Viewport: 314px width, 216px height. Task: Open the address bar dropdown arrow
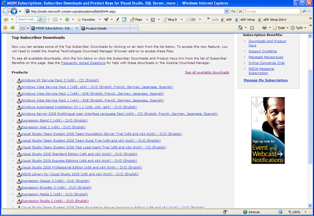pyautogui.click(x=226, y=11)
